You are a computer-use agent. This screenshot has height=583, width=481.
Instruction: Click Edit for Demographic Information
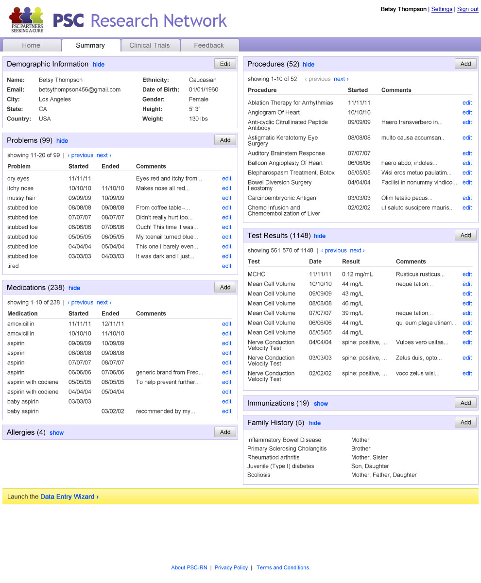(225, 64)
